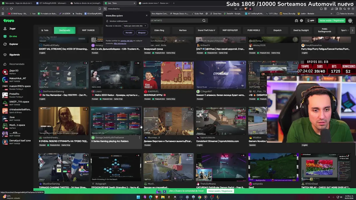Click the site permissions icon beside the URL
This screenshot has width=356, height=200.
tap(105, 9)
